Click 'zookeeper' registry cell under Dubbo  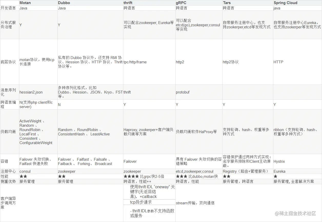[67, 171]
